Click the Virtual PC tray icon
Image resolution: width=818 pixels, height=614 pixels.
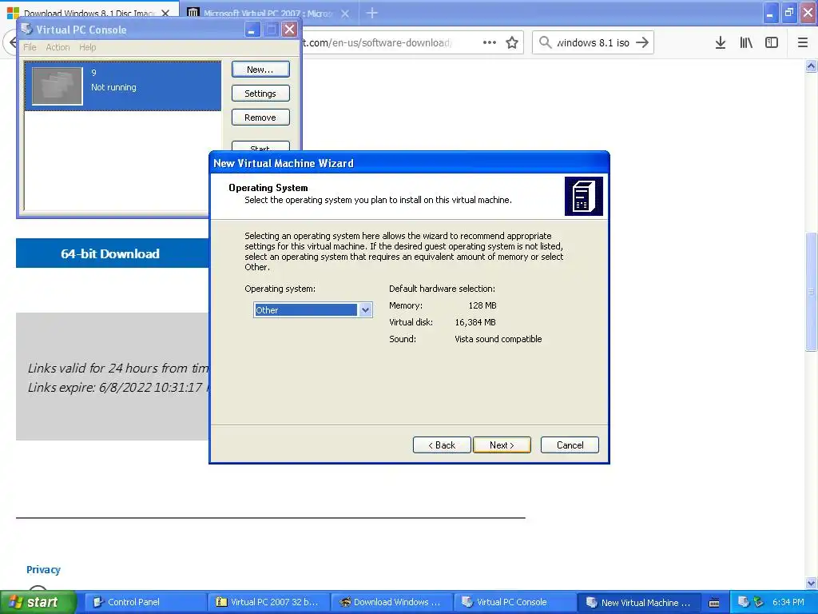[x=743, y=602]
